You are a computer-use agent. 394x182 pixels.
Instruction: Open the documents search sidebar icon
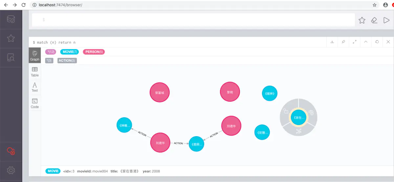11,58
